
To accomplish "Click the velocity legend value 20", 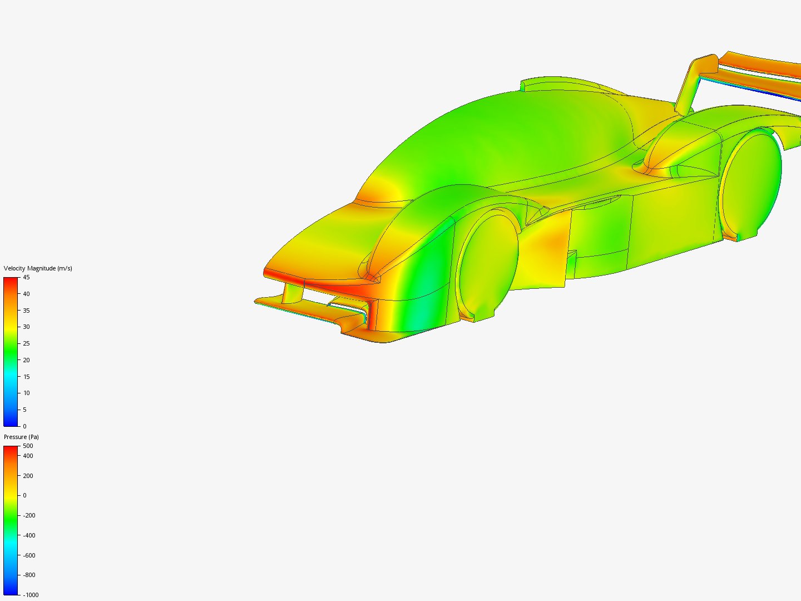I will click(26, 360).
